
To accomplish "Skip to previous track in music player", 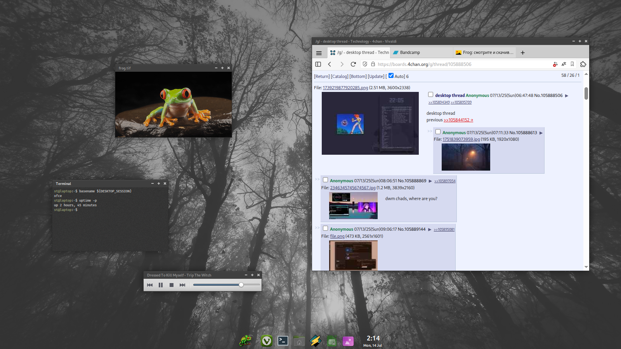I will (x=150, y=285).
